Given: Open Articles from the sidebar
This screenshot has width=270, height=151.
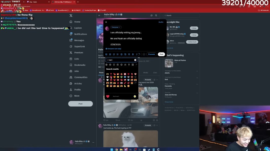Looking at the screenshot, I should 76,84.
